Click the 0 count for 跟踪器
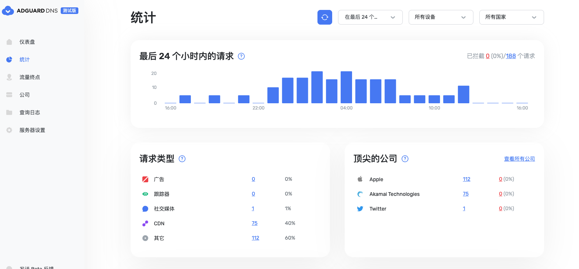Image resolution: width=579 pixels, height=269 pixels. 253,194
